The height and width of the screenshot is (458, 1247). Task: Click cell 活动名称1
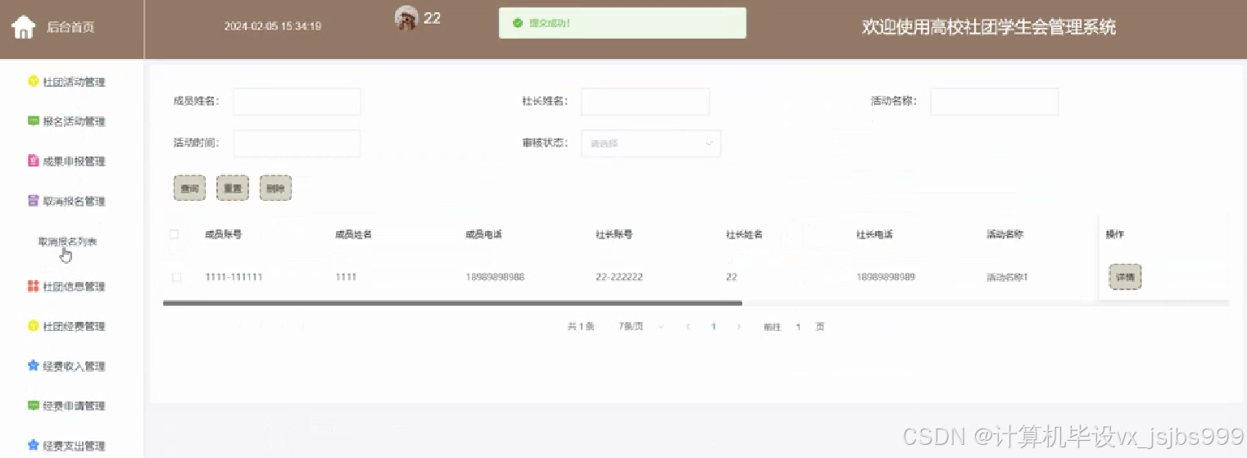[x=1007, y=277]
